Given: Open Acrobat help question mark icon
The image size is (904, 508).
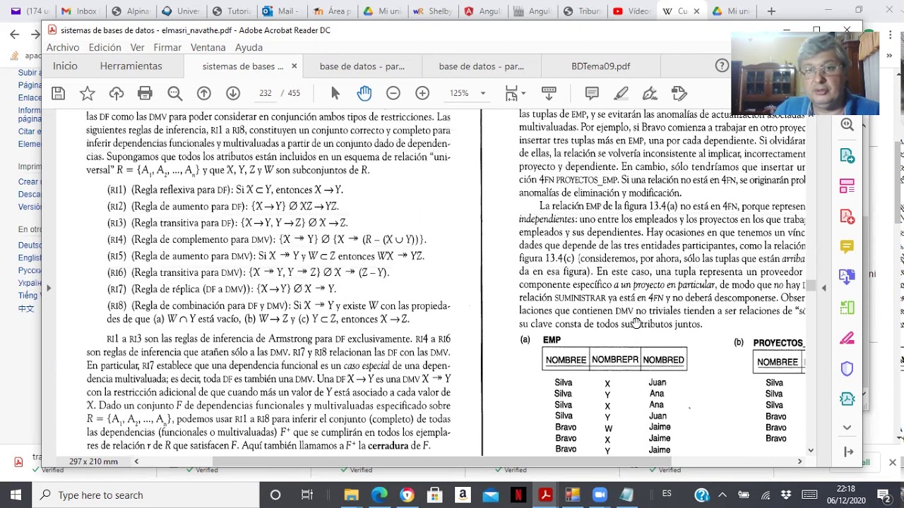Looking at the screenshot, I should point(721,66).
